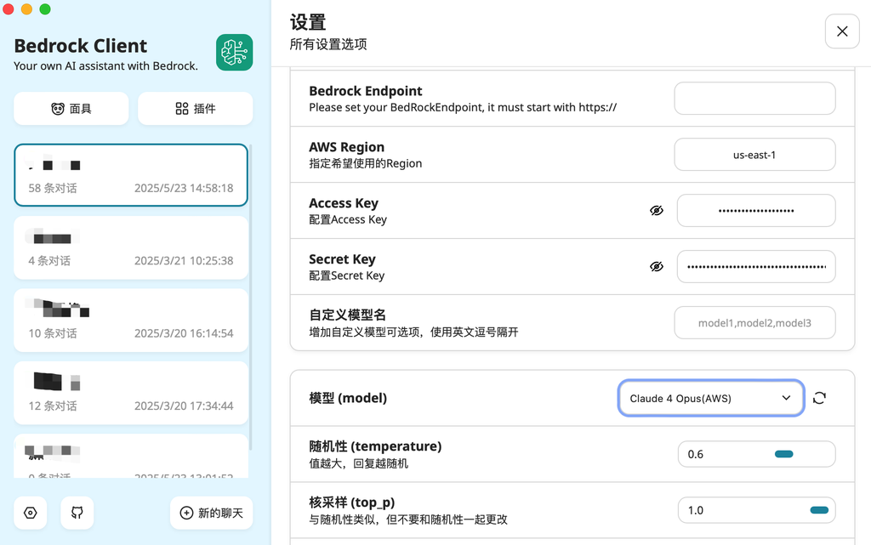Viewport: 871px width, 545px height.
Task: Focus the Bedrock Endpoint input field
Action: [755, 99]
